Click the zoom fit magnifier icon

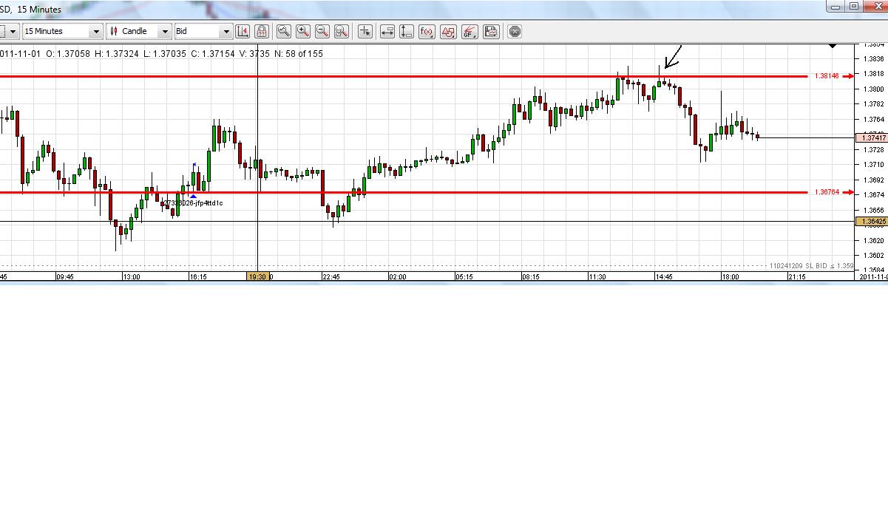341,31
